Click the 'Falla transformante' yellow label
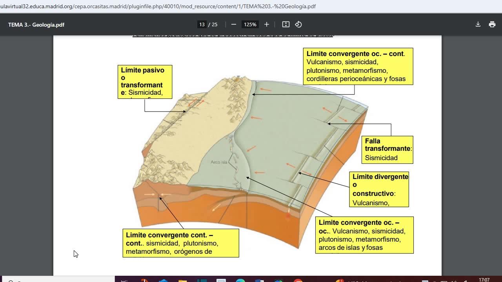Image resolution: width=502 pixels, height=282 pixels. coord(387,150)
